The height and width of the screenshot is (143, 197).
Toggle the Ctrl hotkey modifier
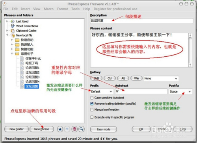coord(110,78)
